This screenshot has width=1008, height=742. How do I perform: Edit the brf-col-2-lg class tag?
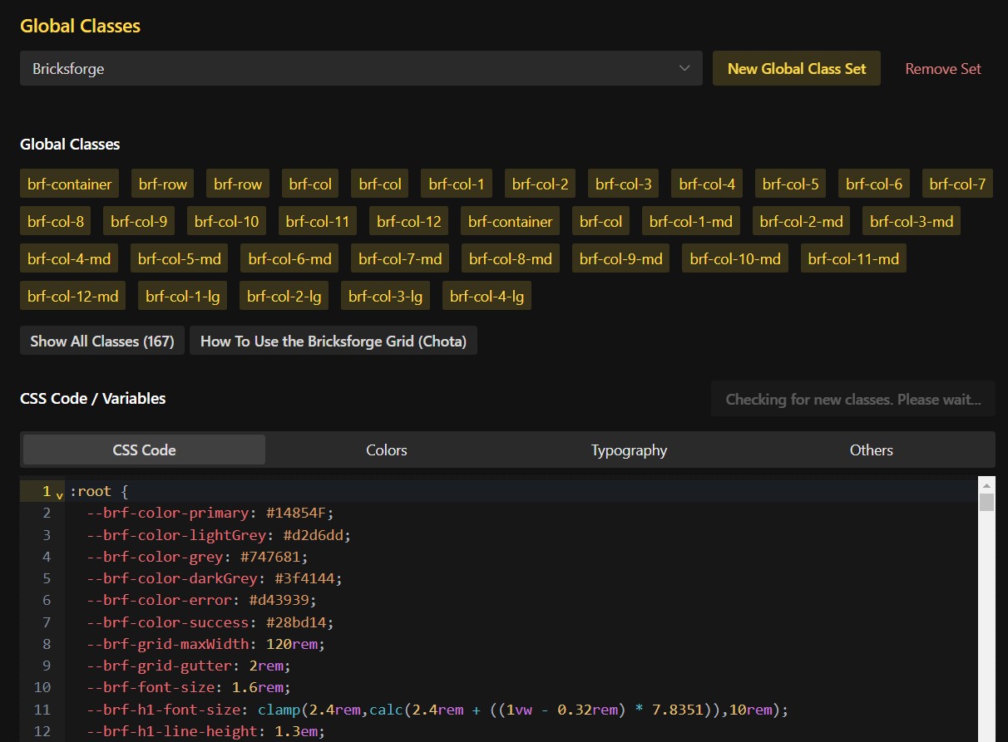tap(284, 296)
